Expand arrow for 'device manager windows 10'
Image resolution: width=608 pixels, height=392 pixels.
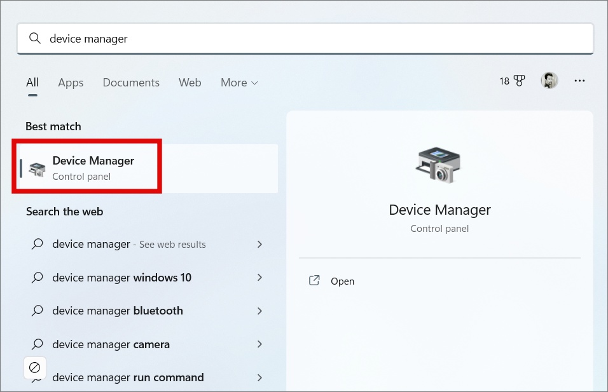pyautogui.click(x=259, y=278)
